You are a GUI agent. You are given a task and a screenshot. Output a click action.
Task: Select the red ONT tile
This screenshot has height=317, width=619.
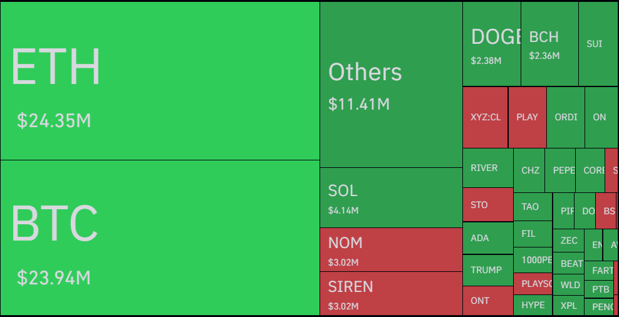(x=487, y=301)
